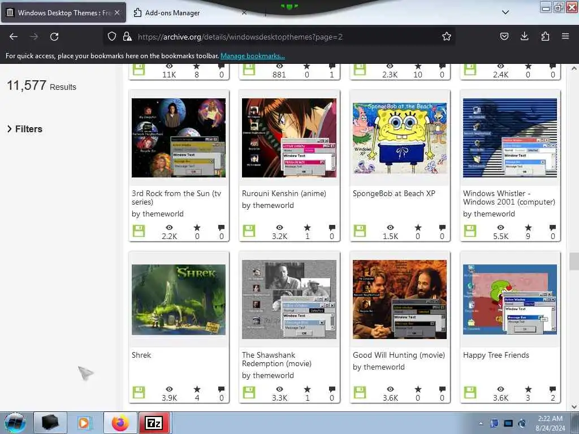Viewport: 579px width, 434px height.
Task: Open the Extensions puzzle icon
Action: click(545, 36)
